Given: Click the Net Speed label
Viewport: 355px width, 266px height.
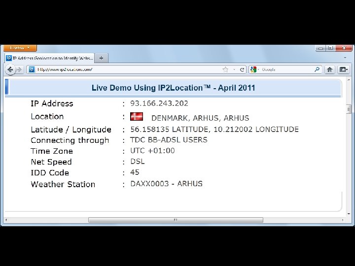Looking at the screenshot, I should (51, 162).
